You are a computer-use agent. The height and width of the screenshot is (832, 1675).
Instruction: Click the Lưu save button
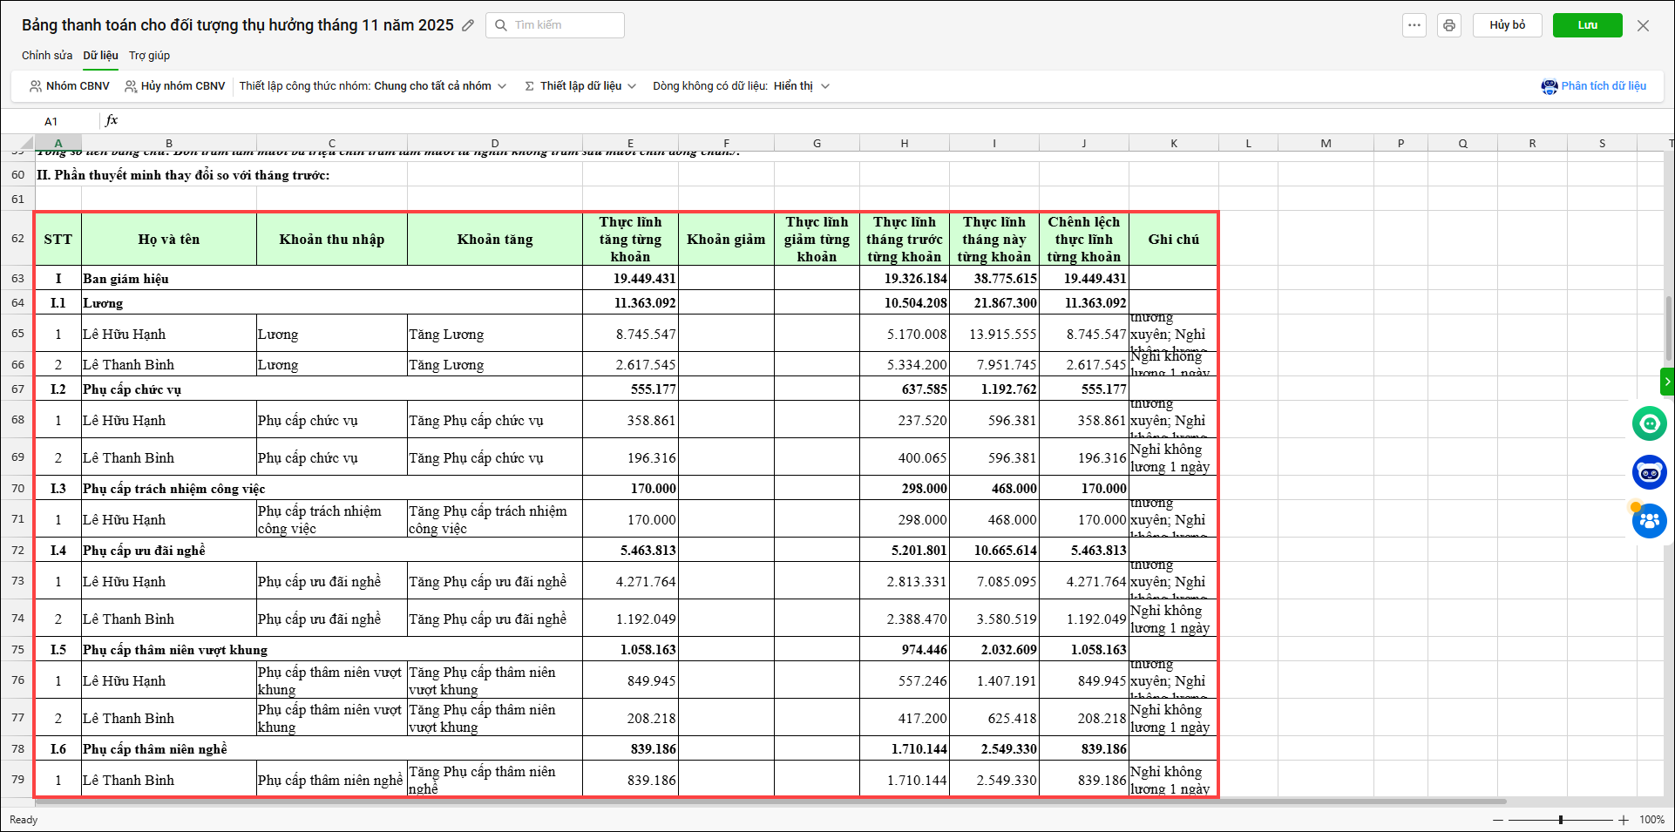1587,25
